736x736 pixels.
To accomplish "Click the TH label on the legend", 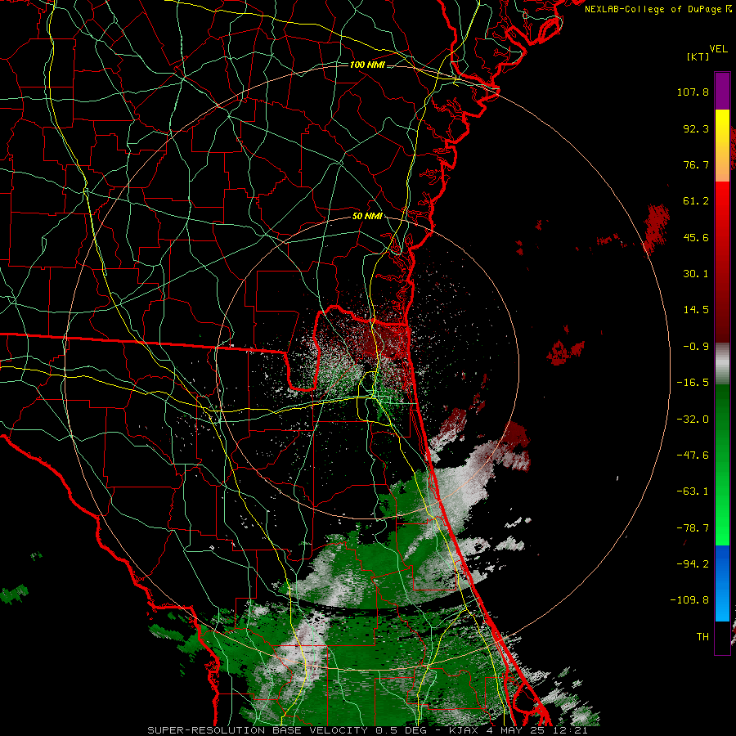I will tap(702, 637).
